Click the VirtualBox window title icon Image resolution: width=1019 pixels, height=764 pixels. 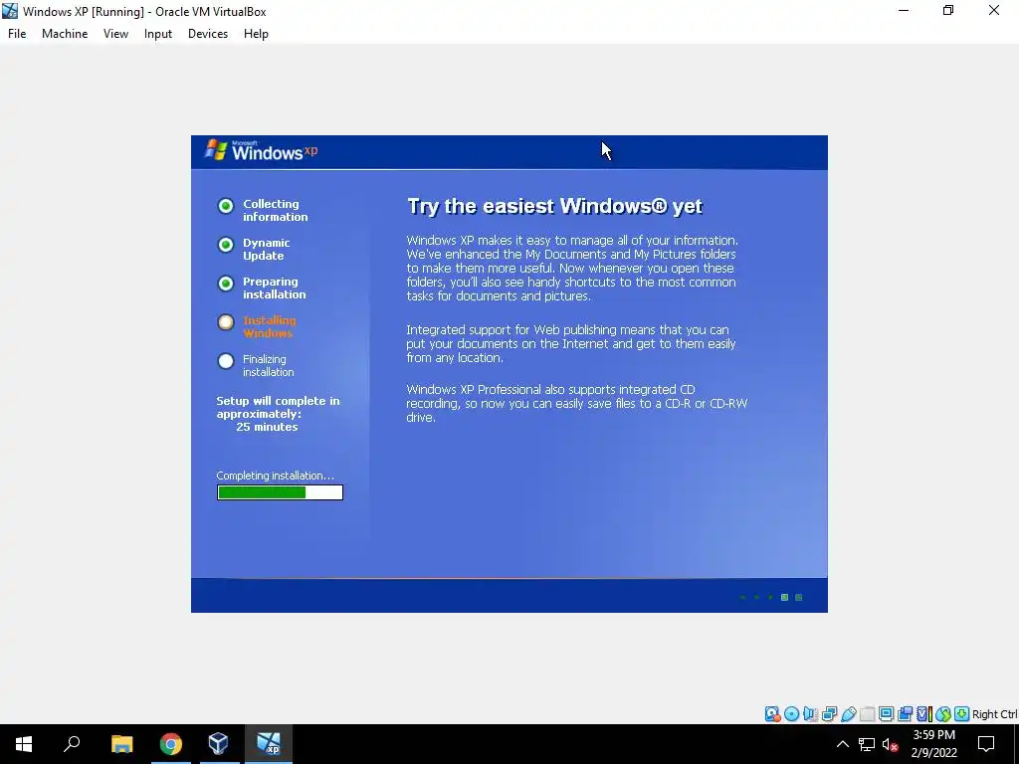pyautogui.click(x=10, y=11)
